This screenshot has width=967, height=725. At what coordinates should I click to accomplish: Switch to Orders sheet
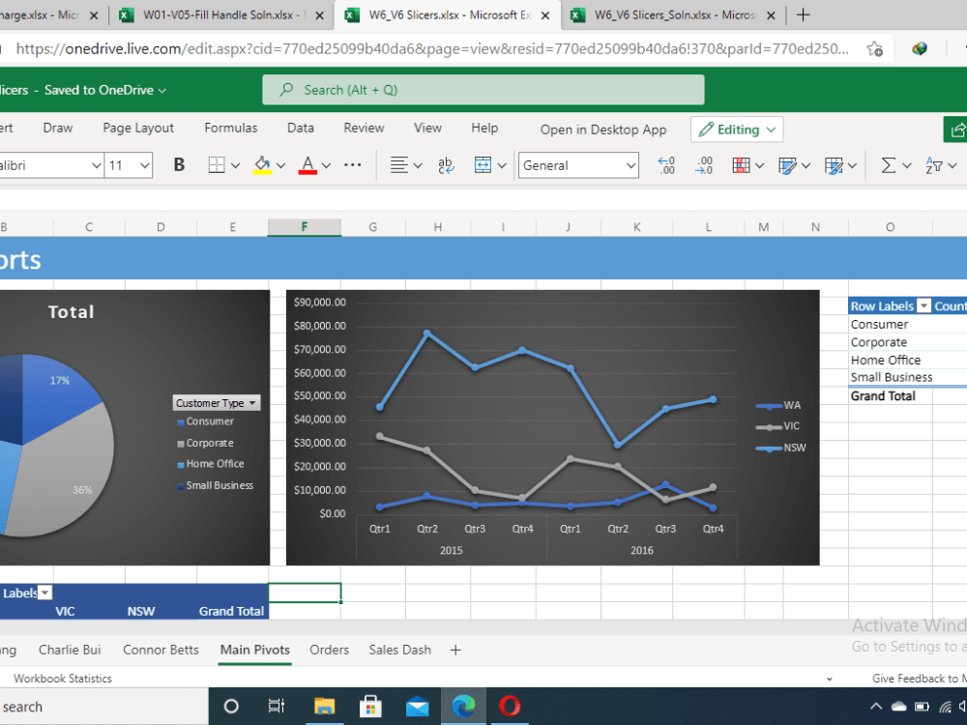pyautogui.click(x=330, y=650)
